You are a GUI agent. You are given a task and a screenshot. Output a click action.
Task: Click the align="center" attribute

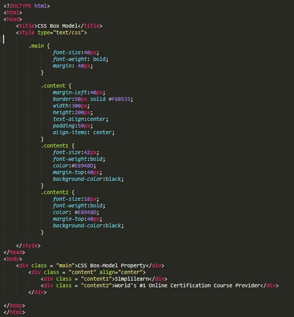pyautogui.click(x=121, y=272)
